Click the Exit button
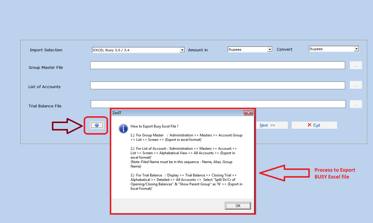The width and height of the screenshot is (373, 223). [314, 125]
